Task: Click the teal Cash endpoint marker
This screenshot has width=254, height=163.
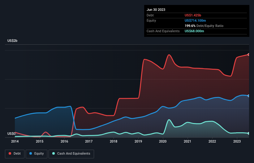Action: pyautogui.click(x=249, y=133)
